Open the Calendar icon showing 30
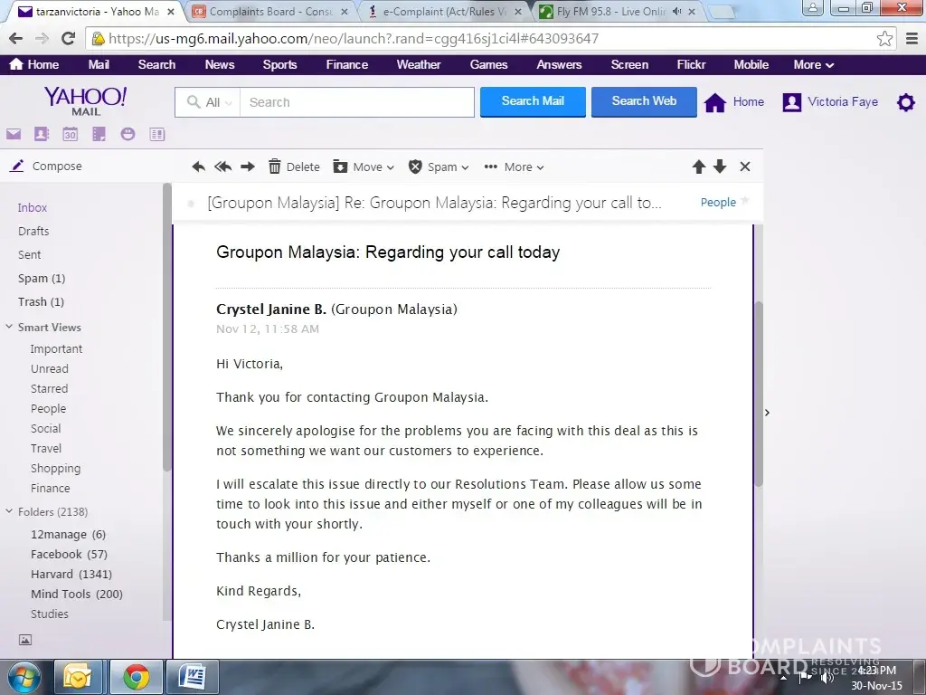 tap(70, 134)
